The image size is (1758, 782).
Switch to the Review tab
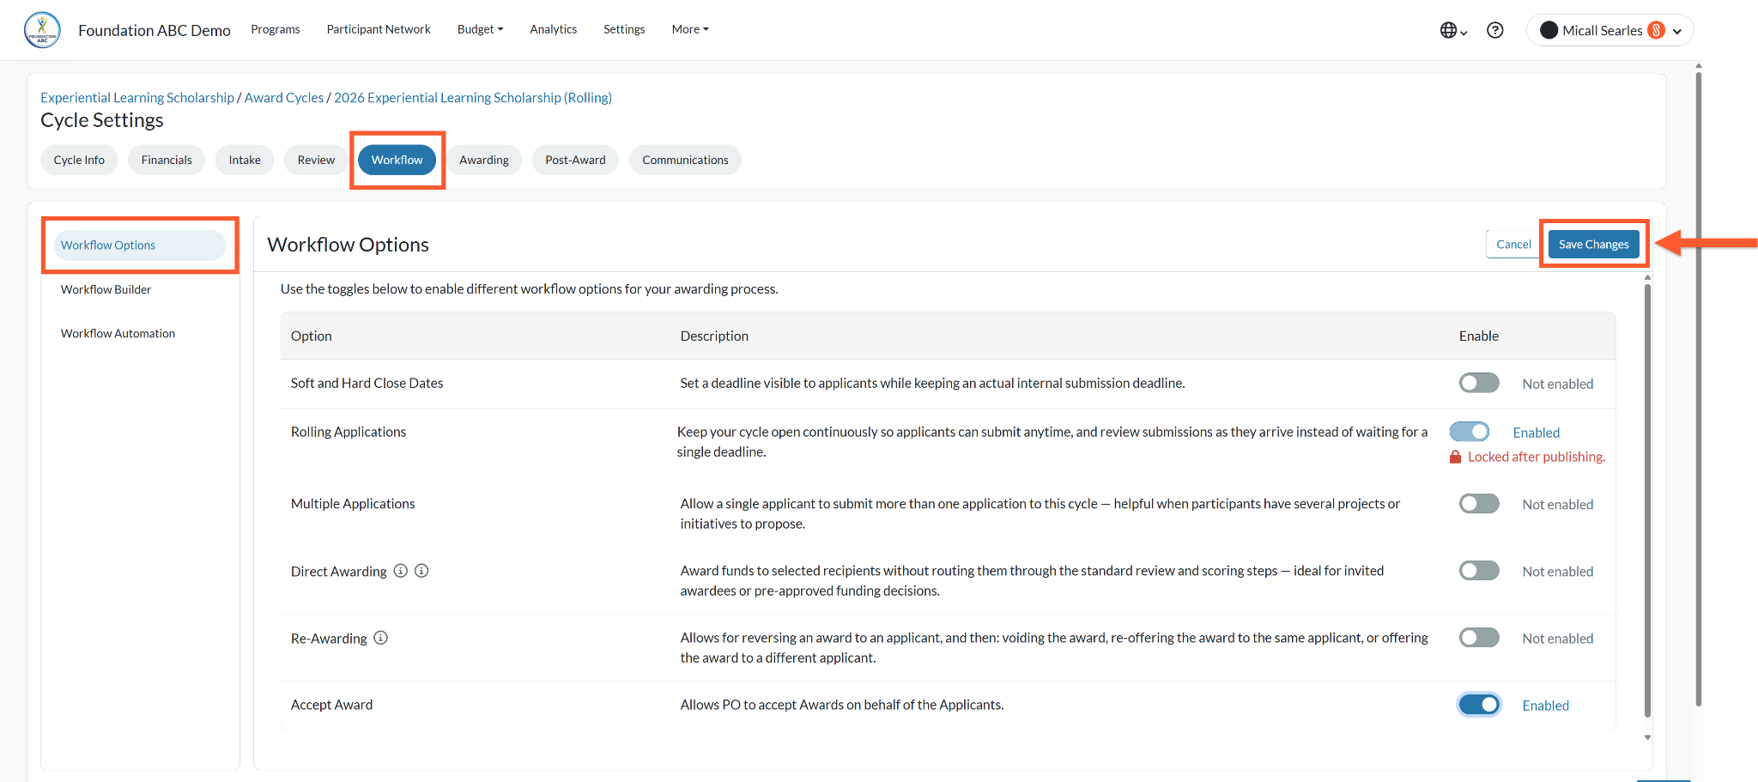tap(316, 160)
